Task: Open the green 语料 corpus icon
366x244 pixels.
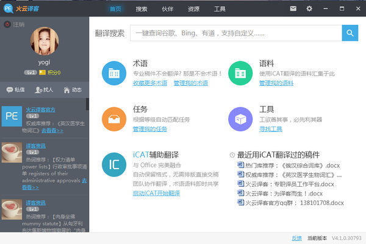Action: coord(240,73)
